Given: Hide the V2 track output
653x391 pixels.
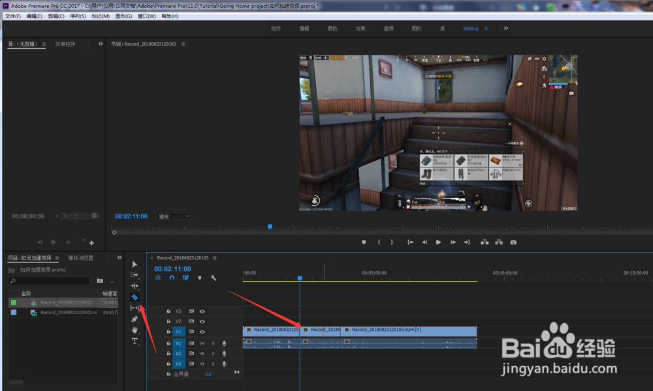Looking at the screenshot, I should (202, 322).
